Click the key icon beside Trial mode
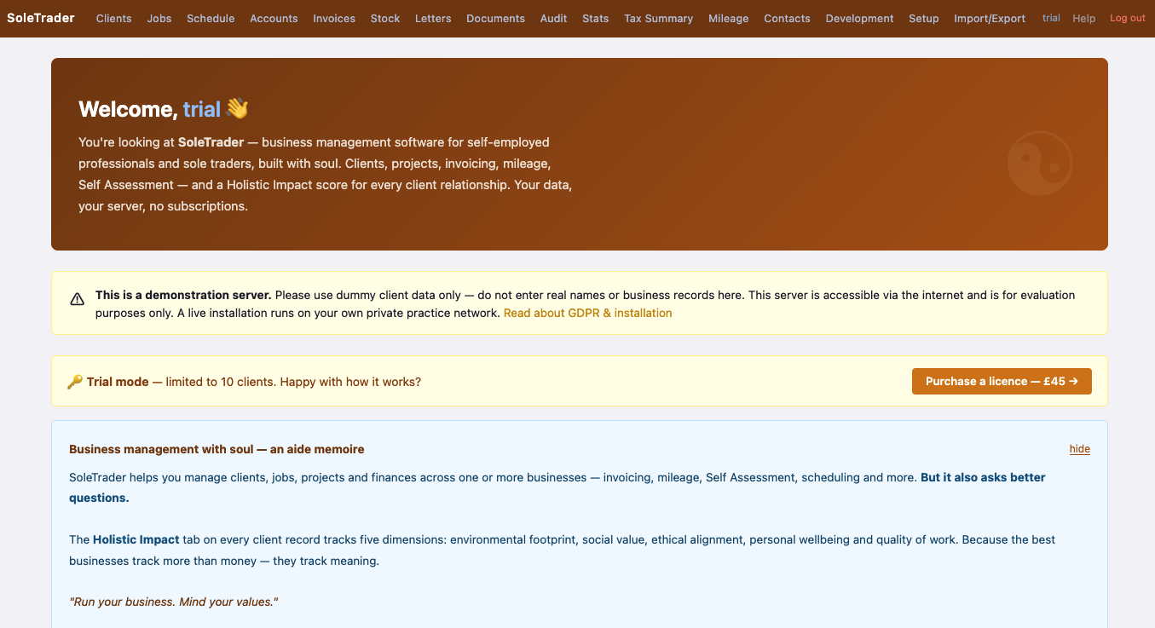Viewport: 1155px width, 628px height. pos(75,382)
